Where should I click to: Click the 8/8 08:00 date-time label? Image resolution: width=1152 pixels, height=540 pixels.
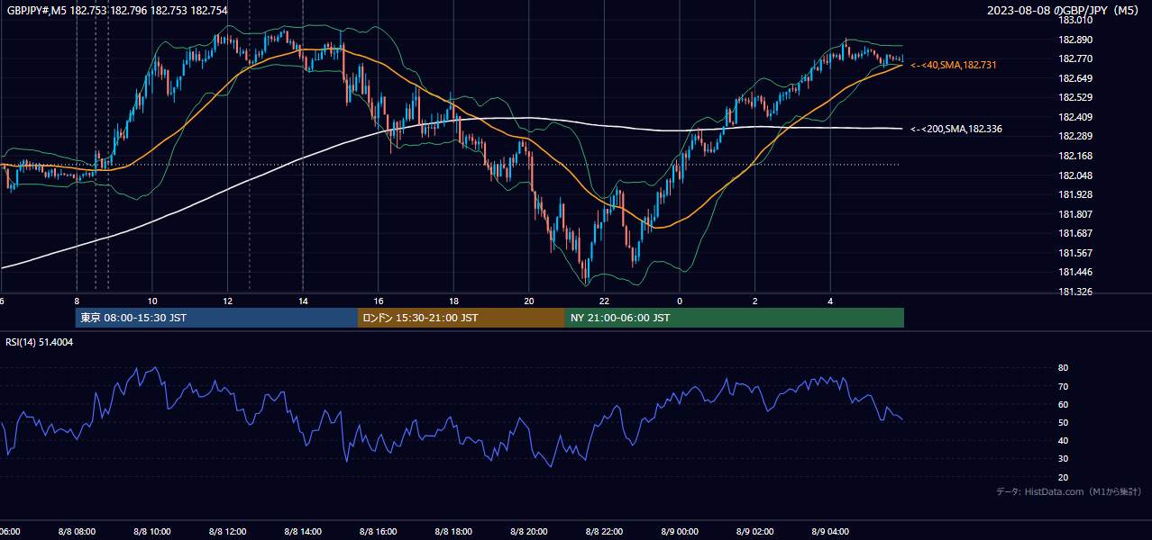(77, 532)
